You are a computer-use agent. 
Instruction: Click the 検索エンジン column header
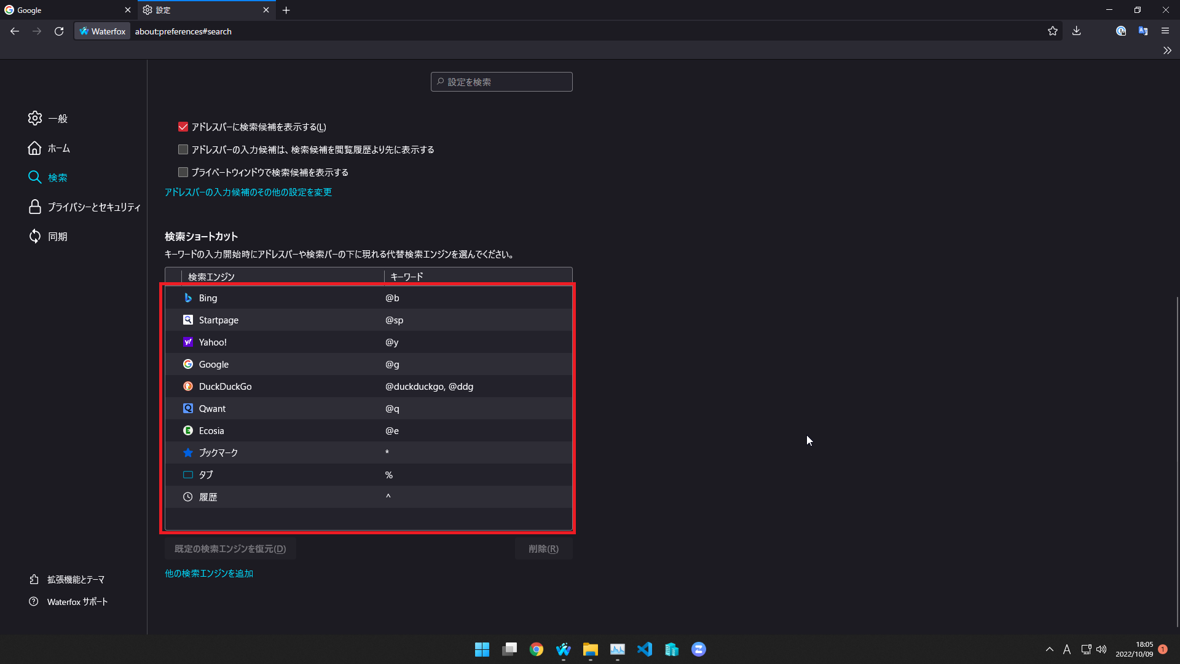pyautogui.click(x=283, y=277)
